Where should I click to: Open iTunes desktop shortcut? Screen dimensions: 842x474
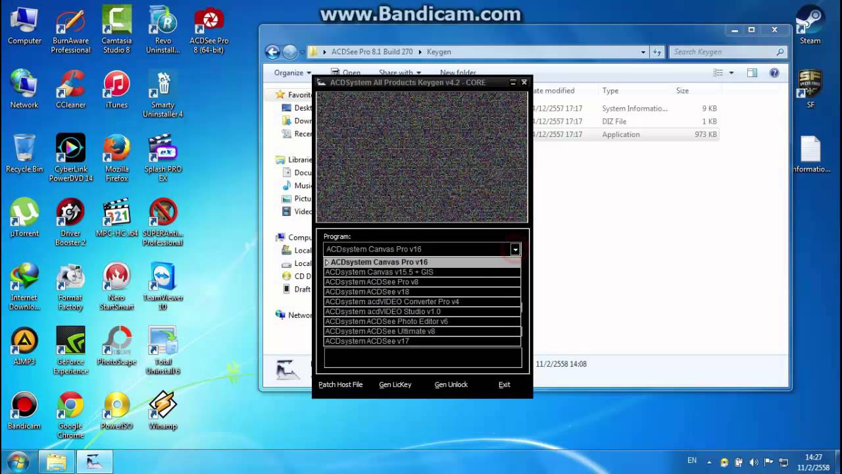pos(116,90)
